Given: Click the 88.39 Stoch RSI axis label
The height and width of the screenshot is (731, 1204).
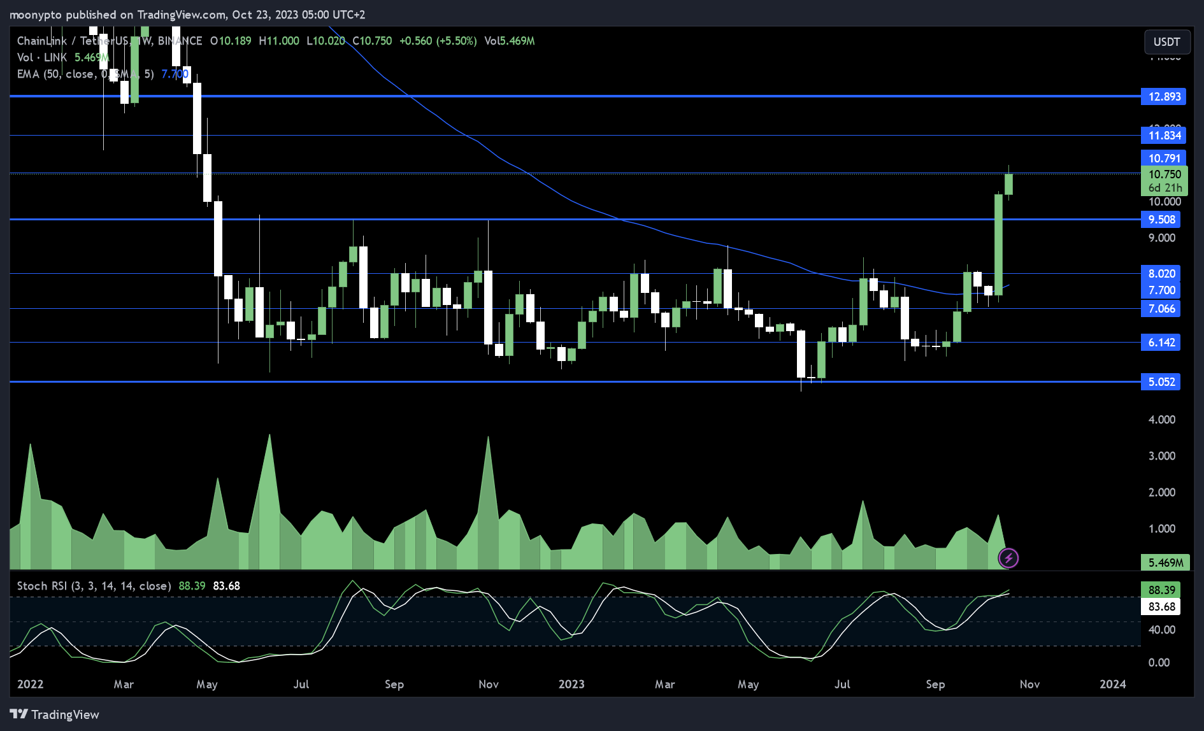Looking at the screenshot, I should pos(1161,590).
